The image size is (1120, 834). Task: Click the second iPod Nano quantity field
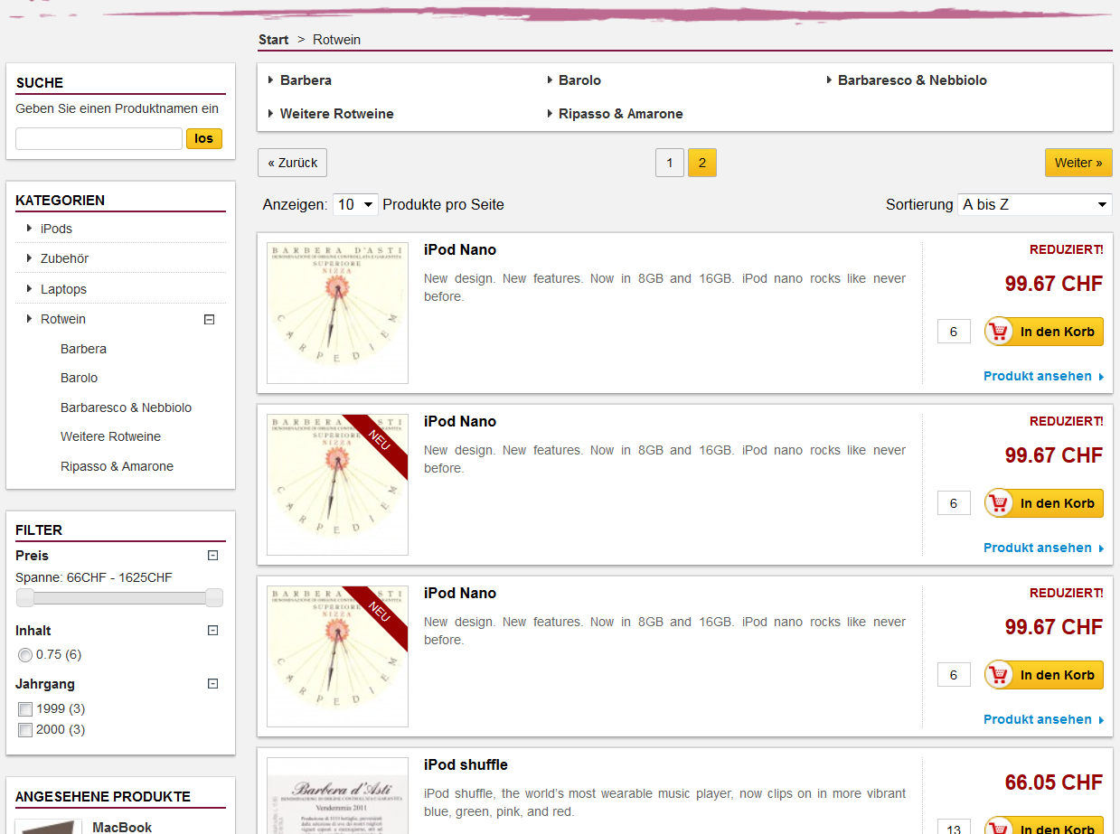click(954, 503)
